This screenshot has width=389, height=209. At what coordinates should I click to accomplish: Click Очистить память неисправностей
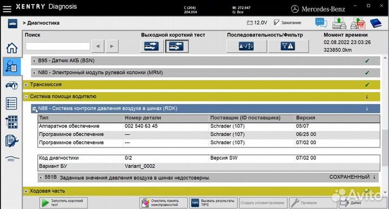163,203
